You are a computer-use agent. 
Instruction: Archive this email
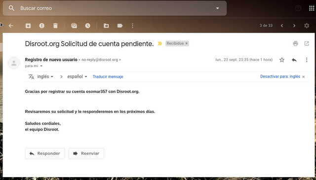[28, 26]
